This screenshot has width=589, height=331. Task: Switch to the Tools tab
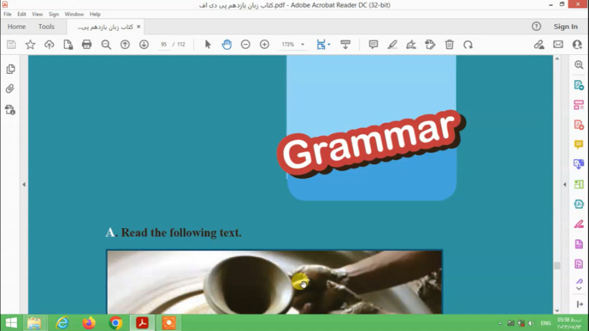pos(46,27)
